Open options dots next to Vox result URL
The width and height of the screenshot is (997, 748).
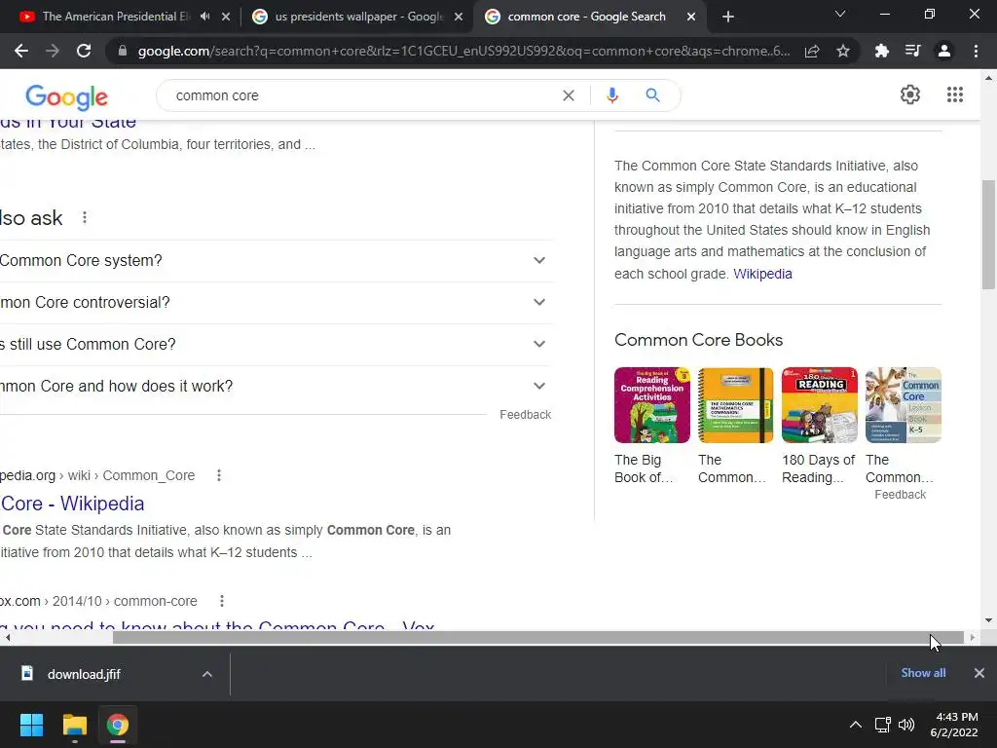pos(221,601)
